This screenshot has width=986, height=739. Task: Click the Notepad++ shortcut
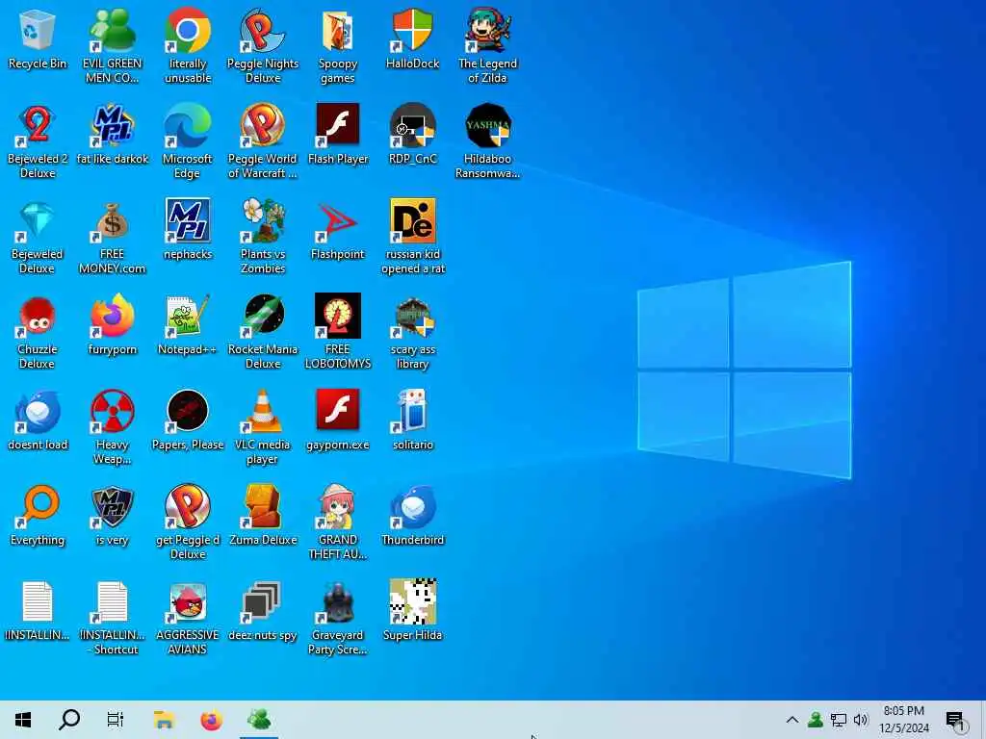[x=188, y=325]
